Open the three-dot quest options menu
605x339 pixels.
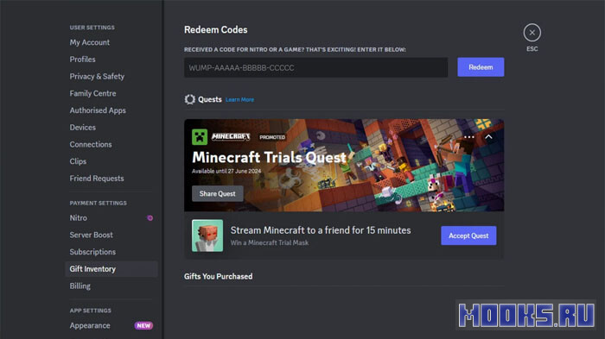tap(469, 137)
